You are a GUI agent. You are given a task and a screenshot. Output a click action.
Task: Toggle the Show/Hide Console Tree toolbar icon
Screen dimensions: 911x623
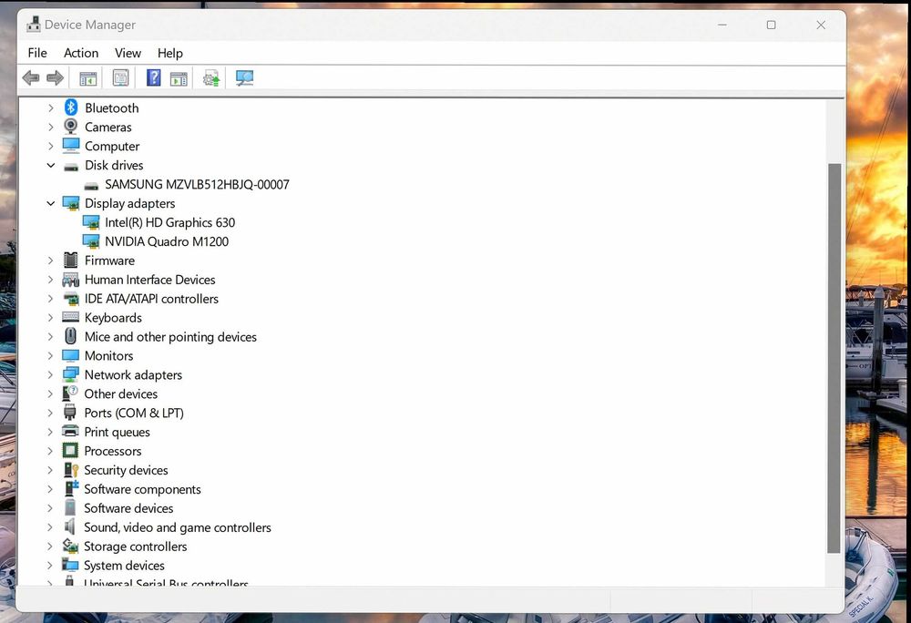pyautogui.click(x=88, y=77)
